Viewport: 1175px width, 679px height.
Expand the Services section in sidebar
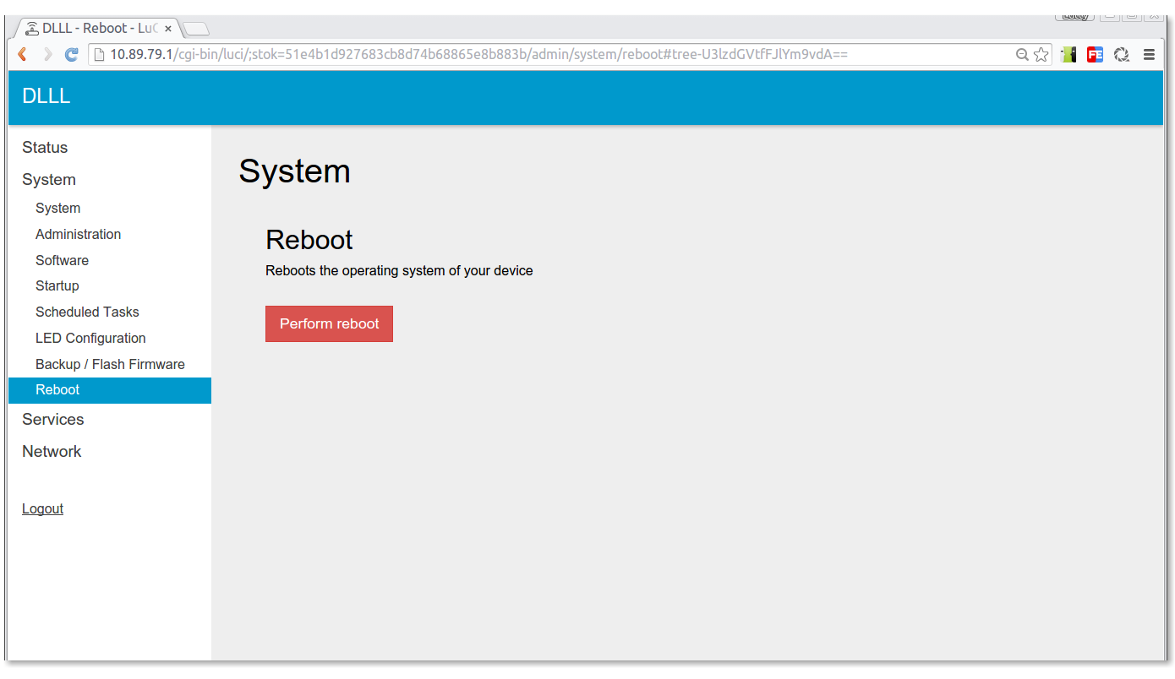click(x=53, y=420)
